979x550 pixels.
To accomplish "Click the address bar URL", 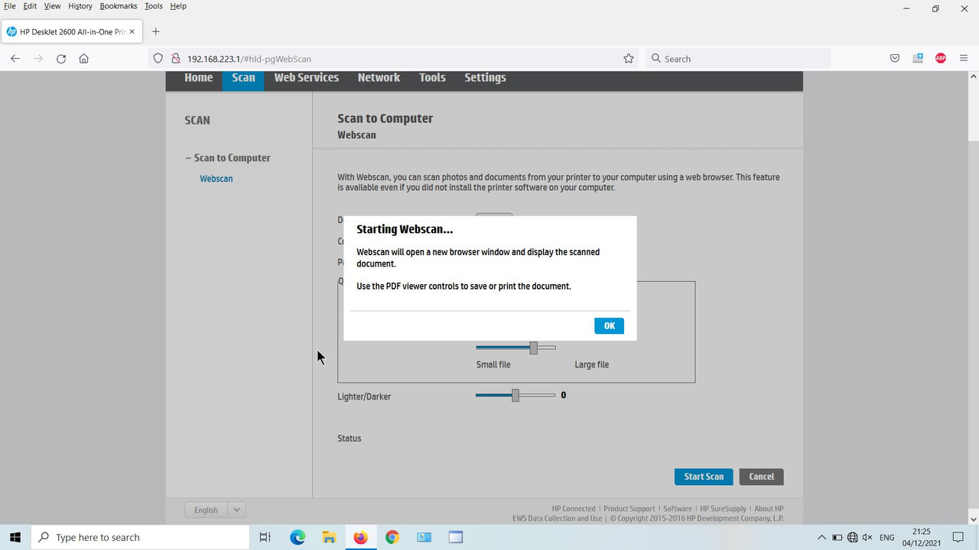I will [x=249, y=59].
